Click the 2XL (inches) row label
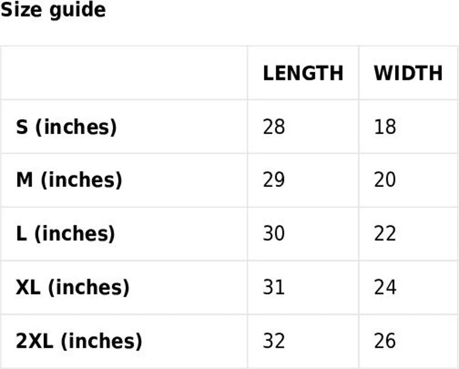 pyautogui.click(x=79, y=341)
